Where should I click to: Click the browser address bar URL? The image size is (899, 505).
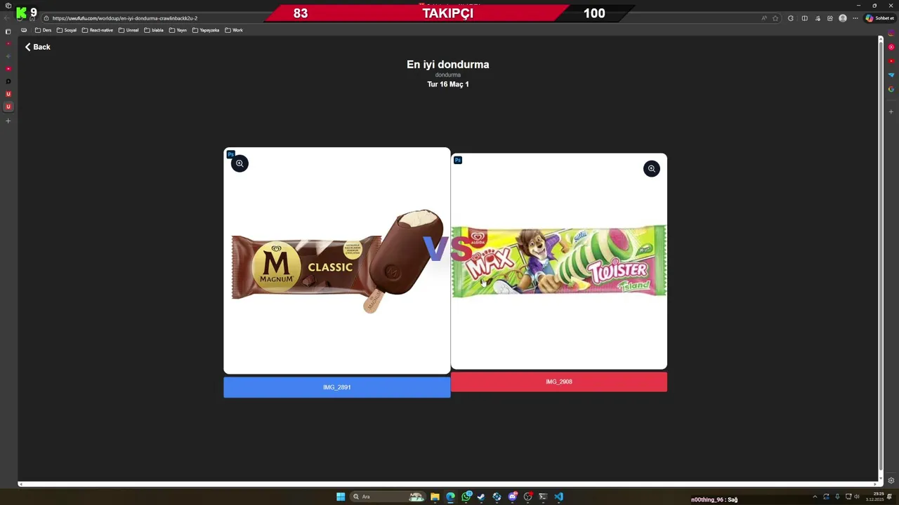point(124,18)
